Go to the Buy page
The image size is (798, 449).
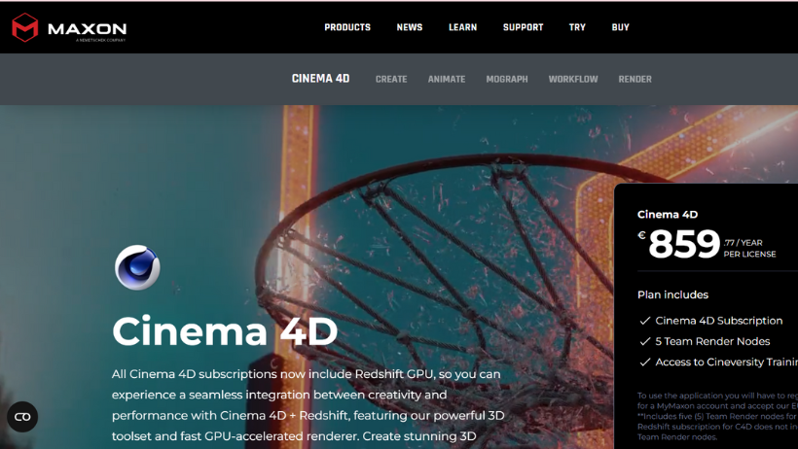point(620,27)
